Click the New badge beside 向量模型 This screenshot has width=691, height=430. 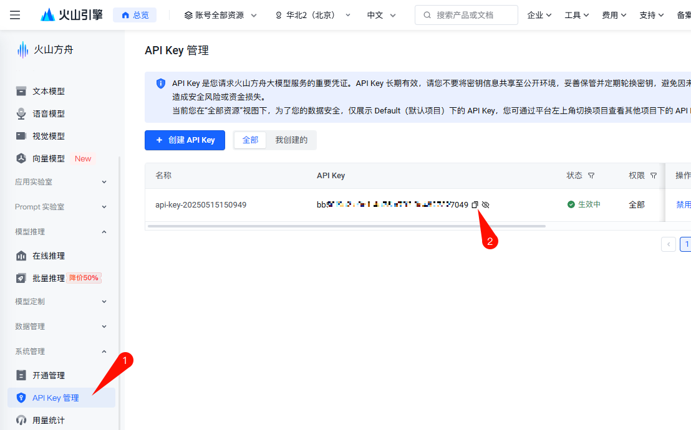point(83,159)
